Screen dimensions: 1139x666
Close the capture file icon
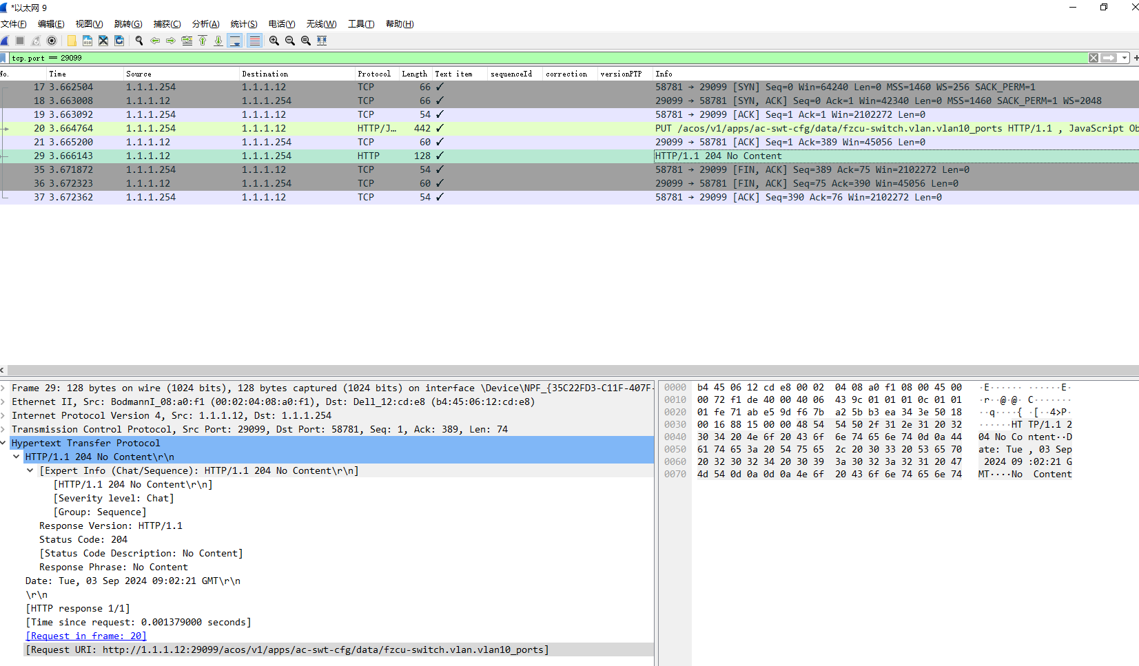(x=103, y=41)
